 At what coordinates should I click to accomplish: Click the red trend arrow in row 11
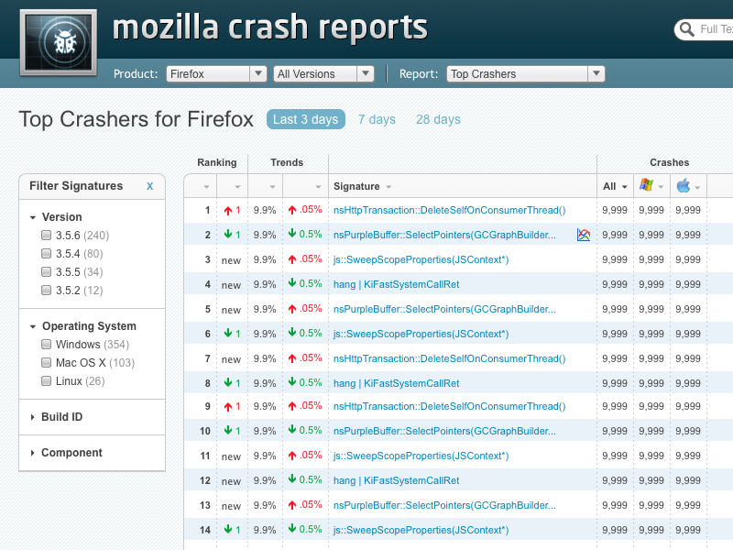pos(292,456)
